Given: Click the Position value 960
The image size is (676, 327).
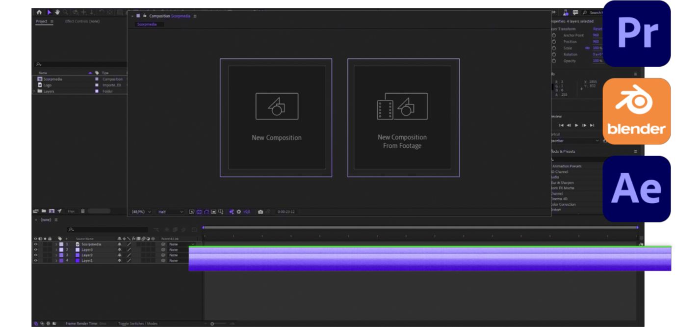Looking at the screenshot, I should (596, 42).
